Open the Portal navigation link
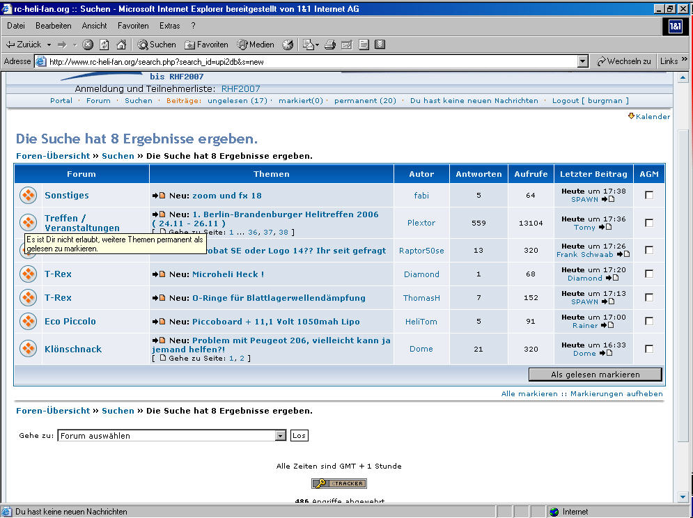This screenshot has width=693, height=518. [x=61, y=100]
